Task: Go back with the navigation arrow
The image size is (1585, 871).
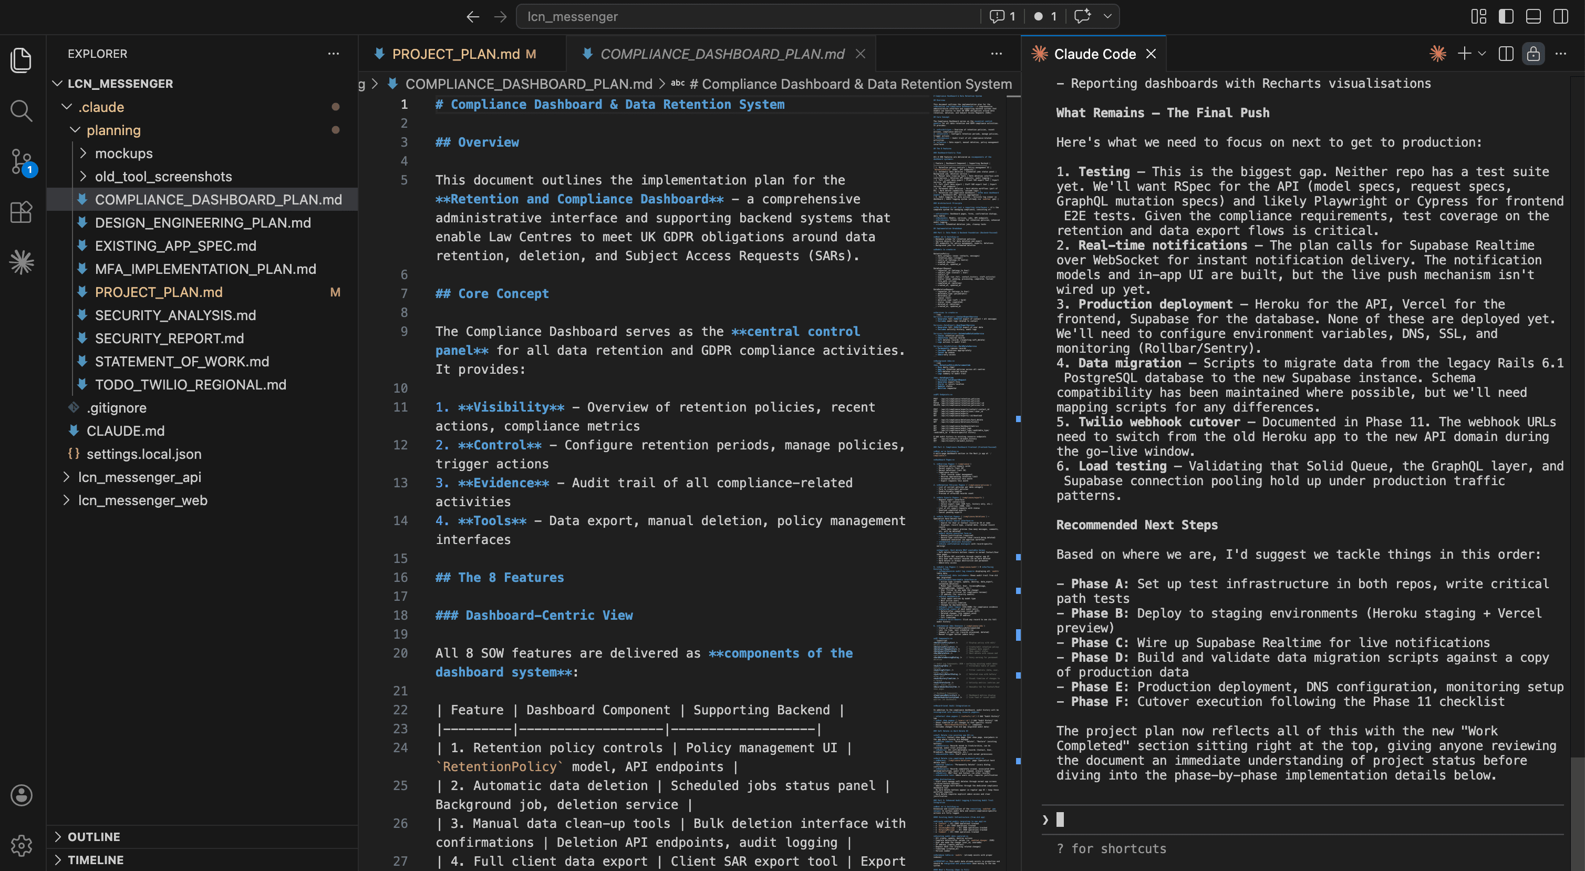Action: [x=472, y=17]
